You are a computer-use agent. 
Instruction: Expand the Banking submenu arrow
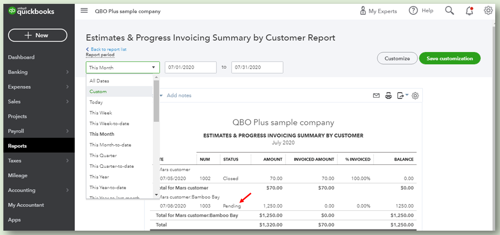click(x=67, y=72)
